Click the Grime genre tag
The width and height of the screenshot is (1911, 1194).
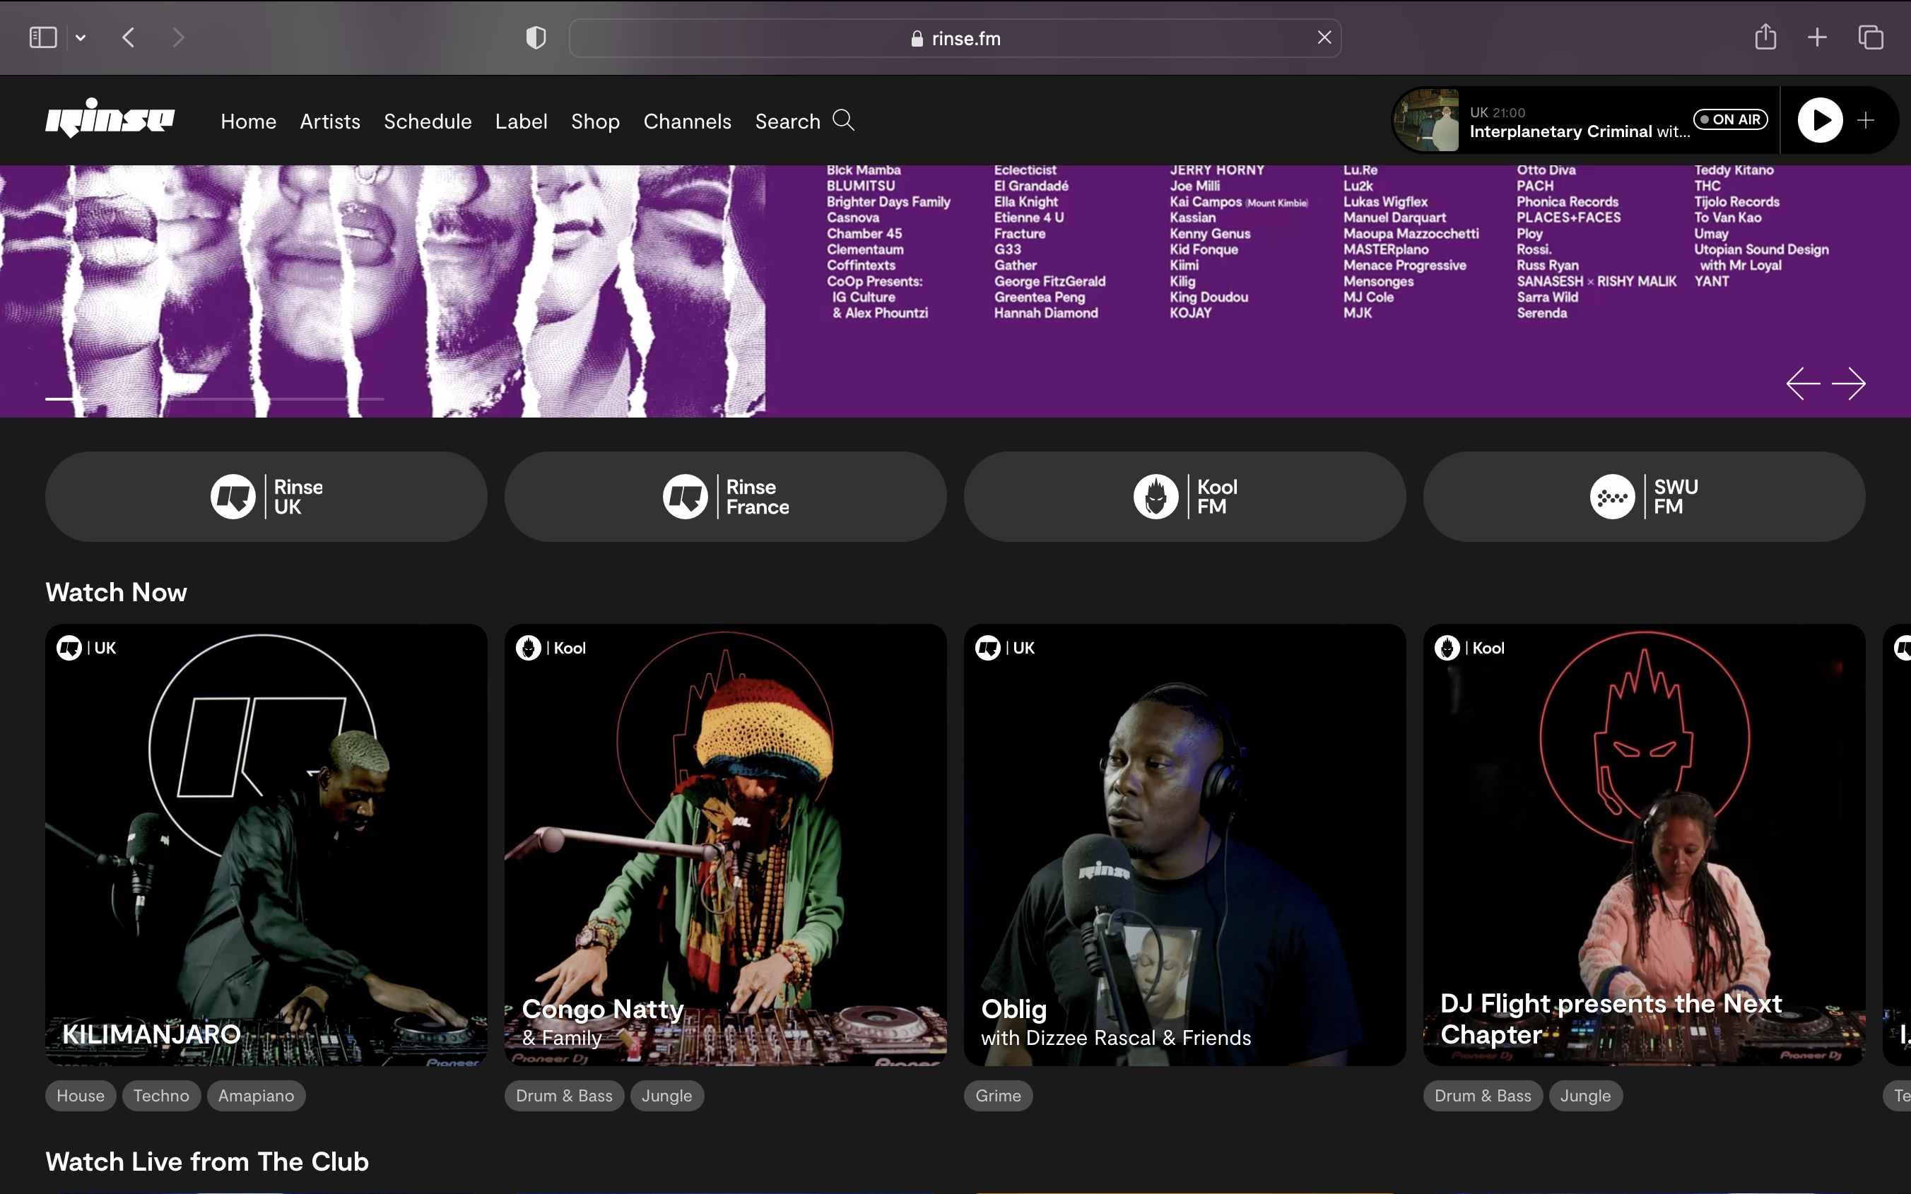(x=998, y=1096)
